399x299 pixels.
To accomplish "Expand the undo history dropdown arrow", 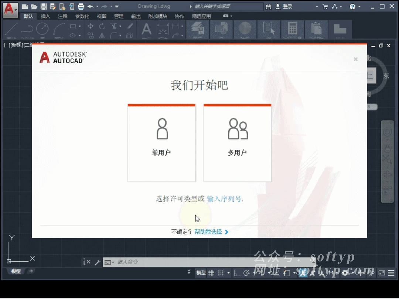I will click(x=97, y=7).
